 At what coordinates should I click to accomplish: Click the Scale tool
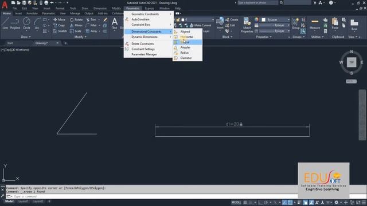click(x=76, y=31)
